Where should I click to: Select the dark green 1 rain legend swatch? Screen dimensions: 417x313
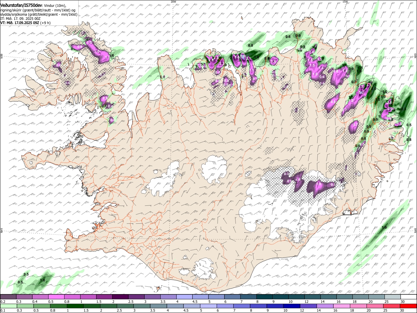click(75, 306)
